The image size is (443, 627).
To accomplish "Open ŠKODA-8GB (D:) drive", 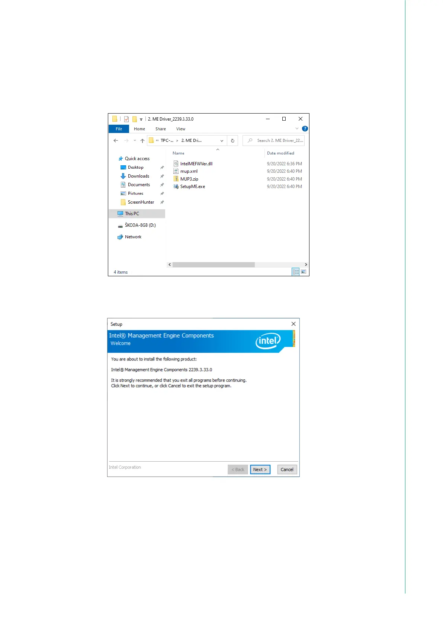I will pos(140,225).
